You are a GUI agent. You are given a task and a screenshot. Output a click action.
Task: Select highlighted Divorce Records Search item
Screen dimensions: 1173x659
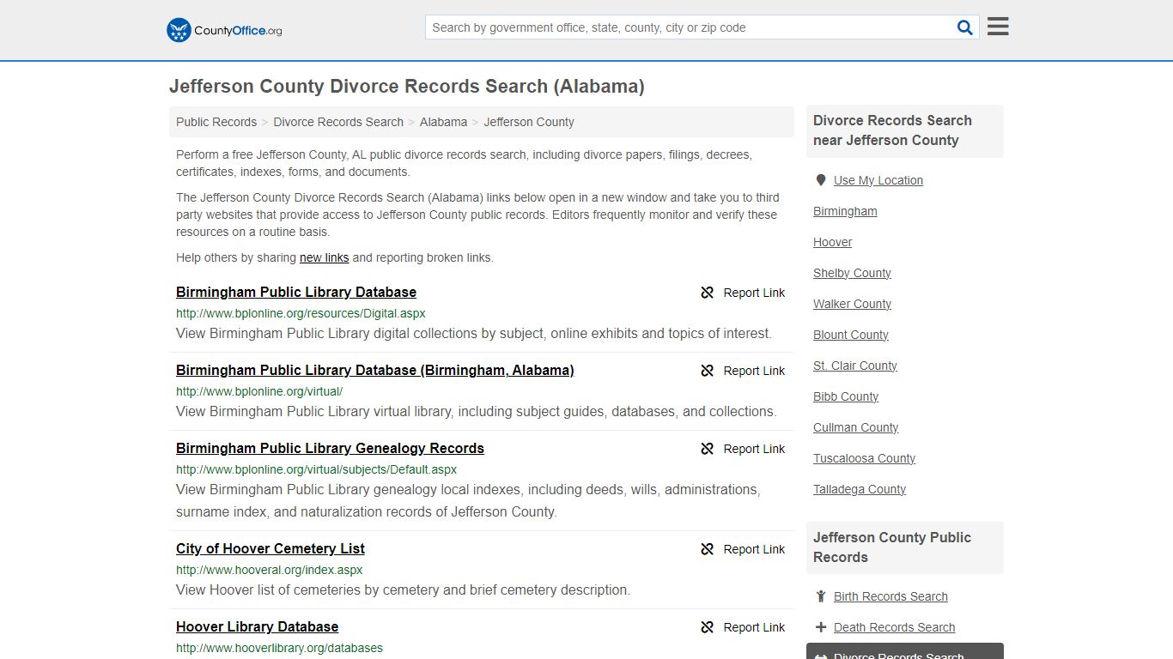905,651
